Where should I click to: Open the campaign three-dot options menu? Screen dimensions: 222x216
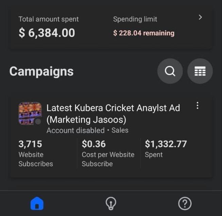click(198, 106)
